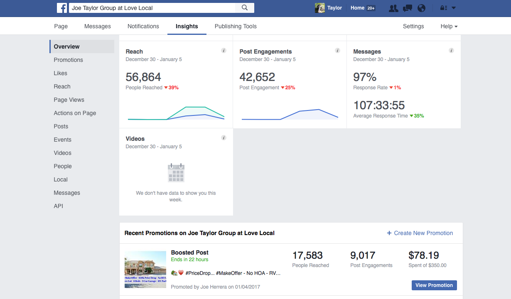The width and height of the screenshot is (511, 299).
Task: Click Reach card info icon
Action: pos(224,51)
